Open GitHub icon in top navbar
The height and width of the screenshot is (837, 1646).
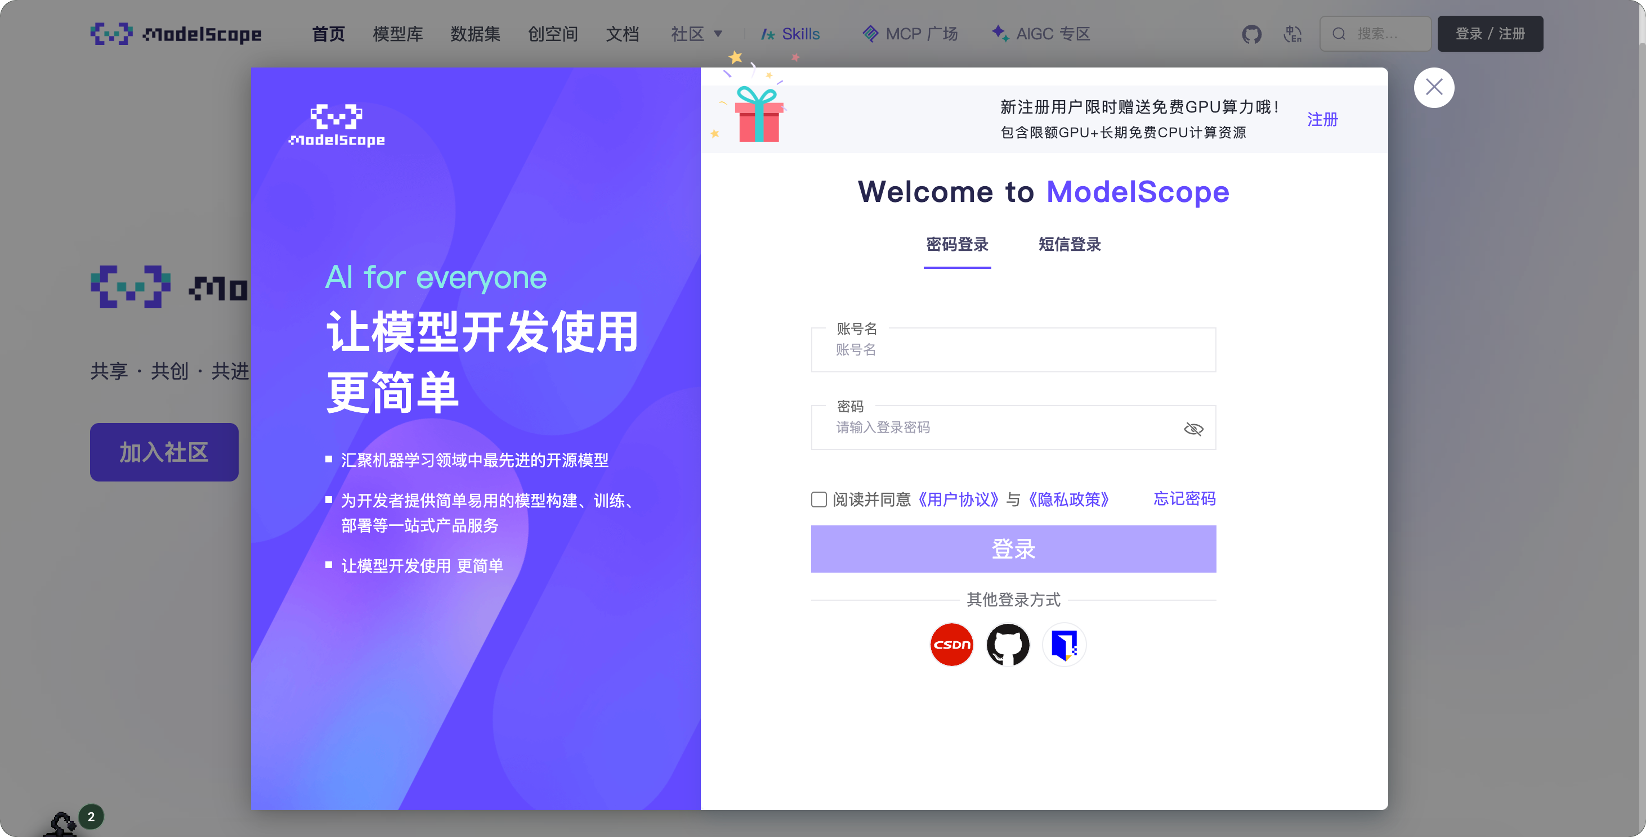pyautogui.click(x=1252, y=34)
